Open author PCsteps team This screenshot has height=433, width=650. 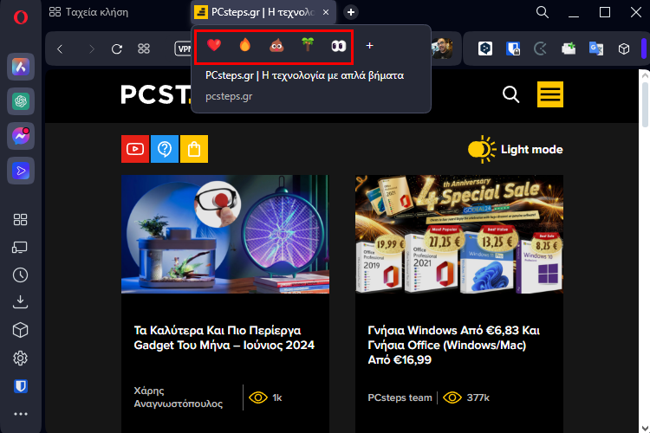[x=400, y=397]
